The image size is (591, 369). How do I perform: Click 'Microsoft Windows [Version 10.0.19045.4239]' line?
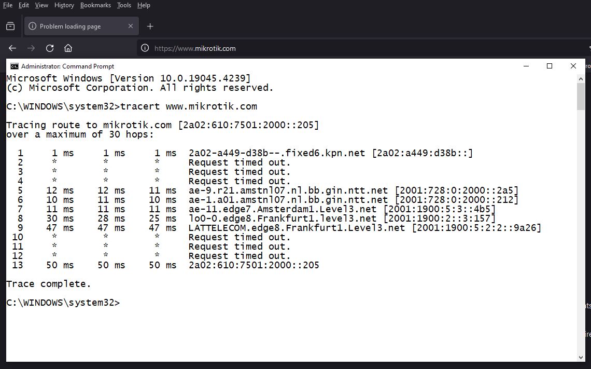coord(128,78)
